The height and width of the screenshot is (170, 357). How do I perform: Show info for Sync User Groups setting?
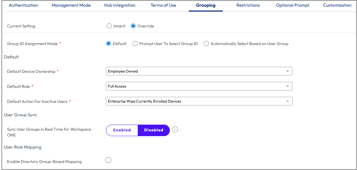(x=175, y=130)
